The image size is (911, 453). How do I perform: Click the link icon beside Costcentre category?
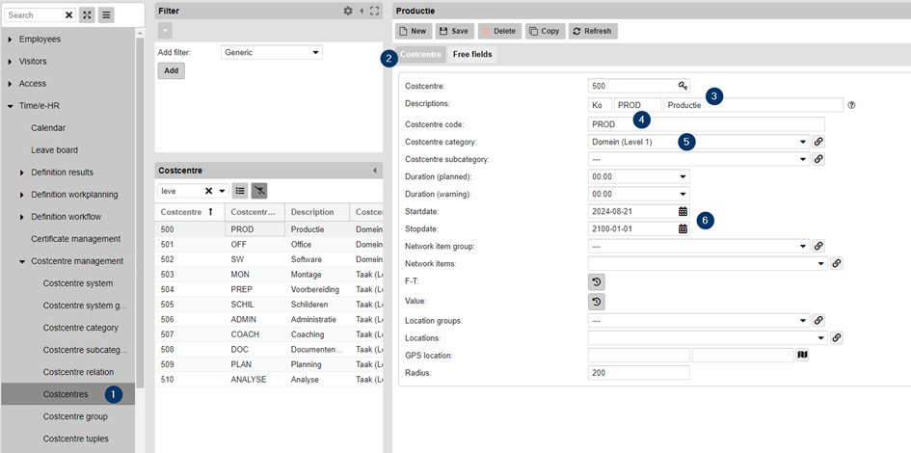[x=818, y=142]
